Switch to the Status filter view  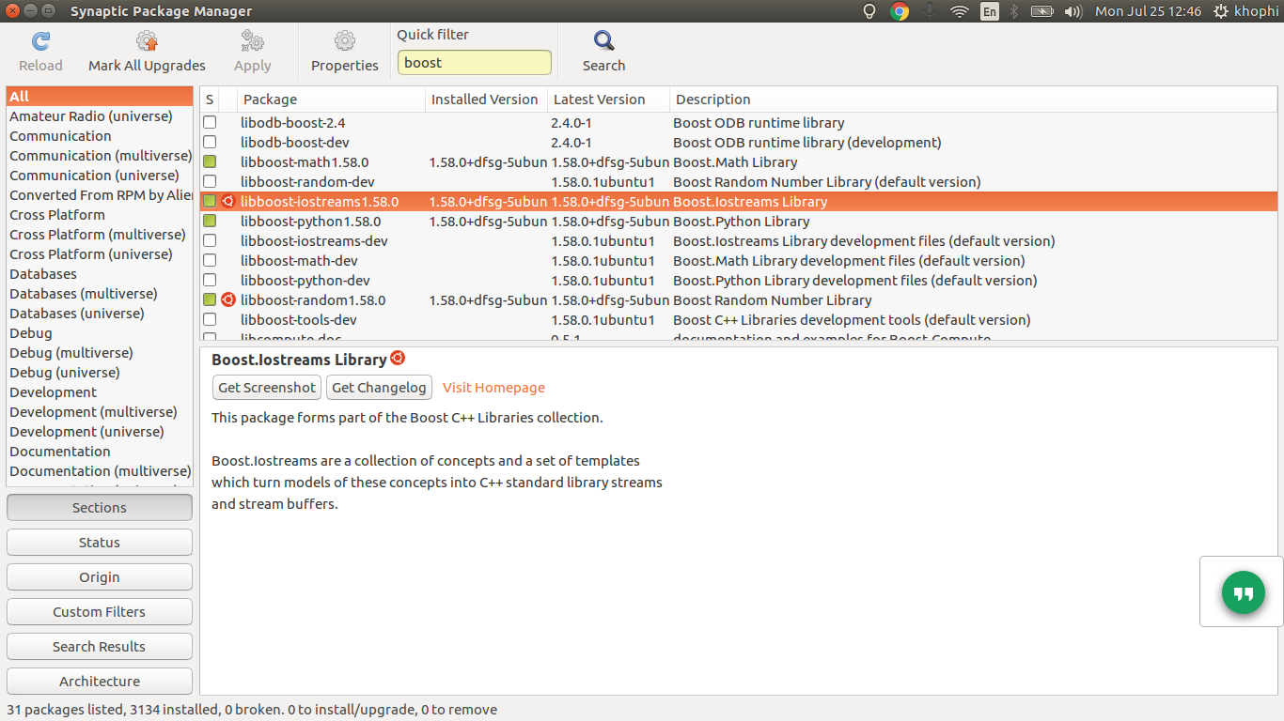(100, 543)
